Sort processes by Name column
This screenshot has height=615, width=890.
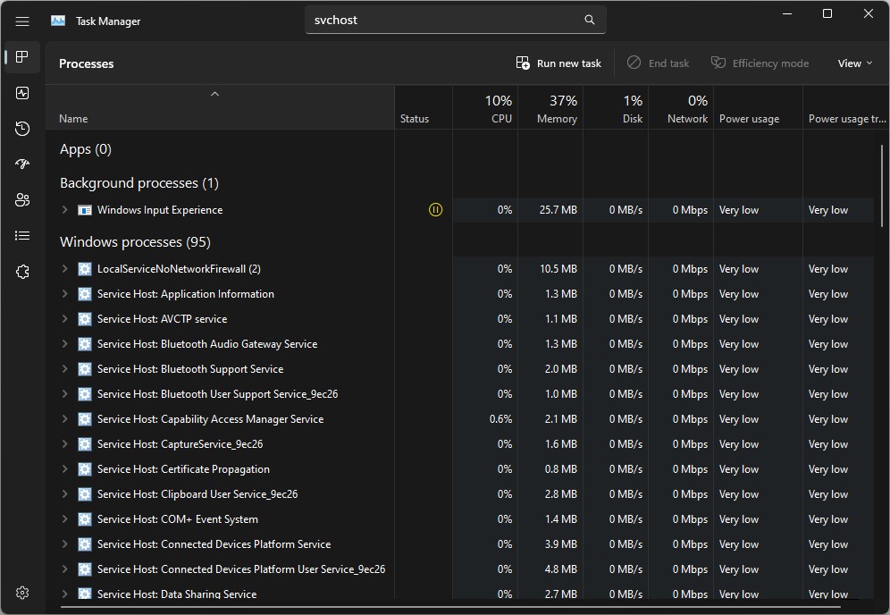(220, 108)
